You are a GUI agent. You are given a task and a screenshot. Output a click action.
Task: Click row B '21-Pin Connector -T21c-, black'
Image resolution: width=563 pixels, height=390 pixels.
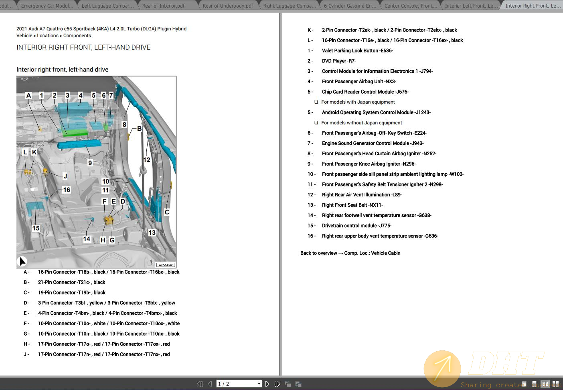click(64, 282)
